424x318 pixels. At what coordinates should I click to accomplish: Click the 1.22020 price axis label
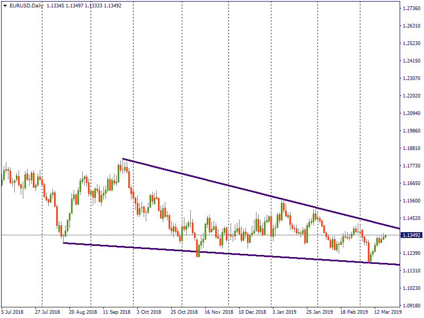(411, 96)
